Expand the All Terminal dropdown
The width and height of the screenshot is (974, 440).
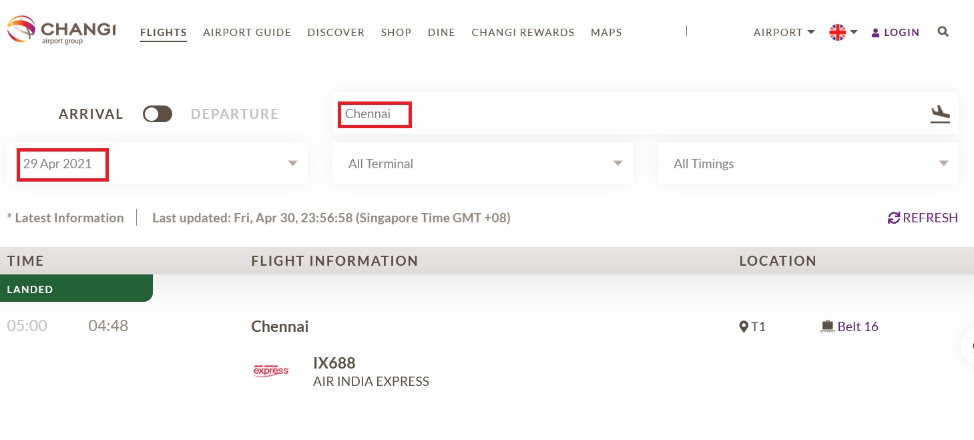tap(483, 164)
